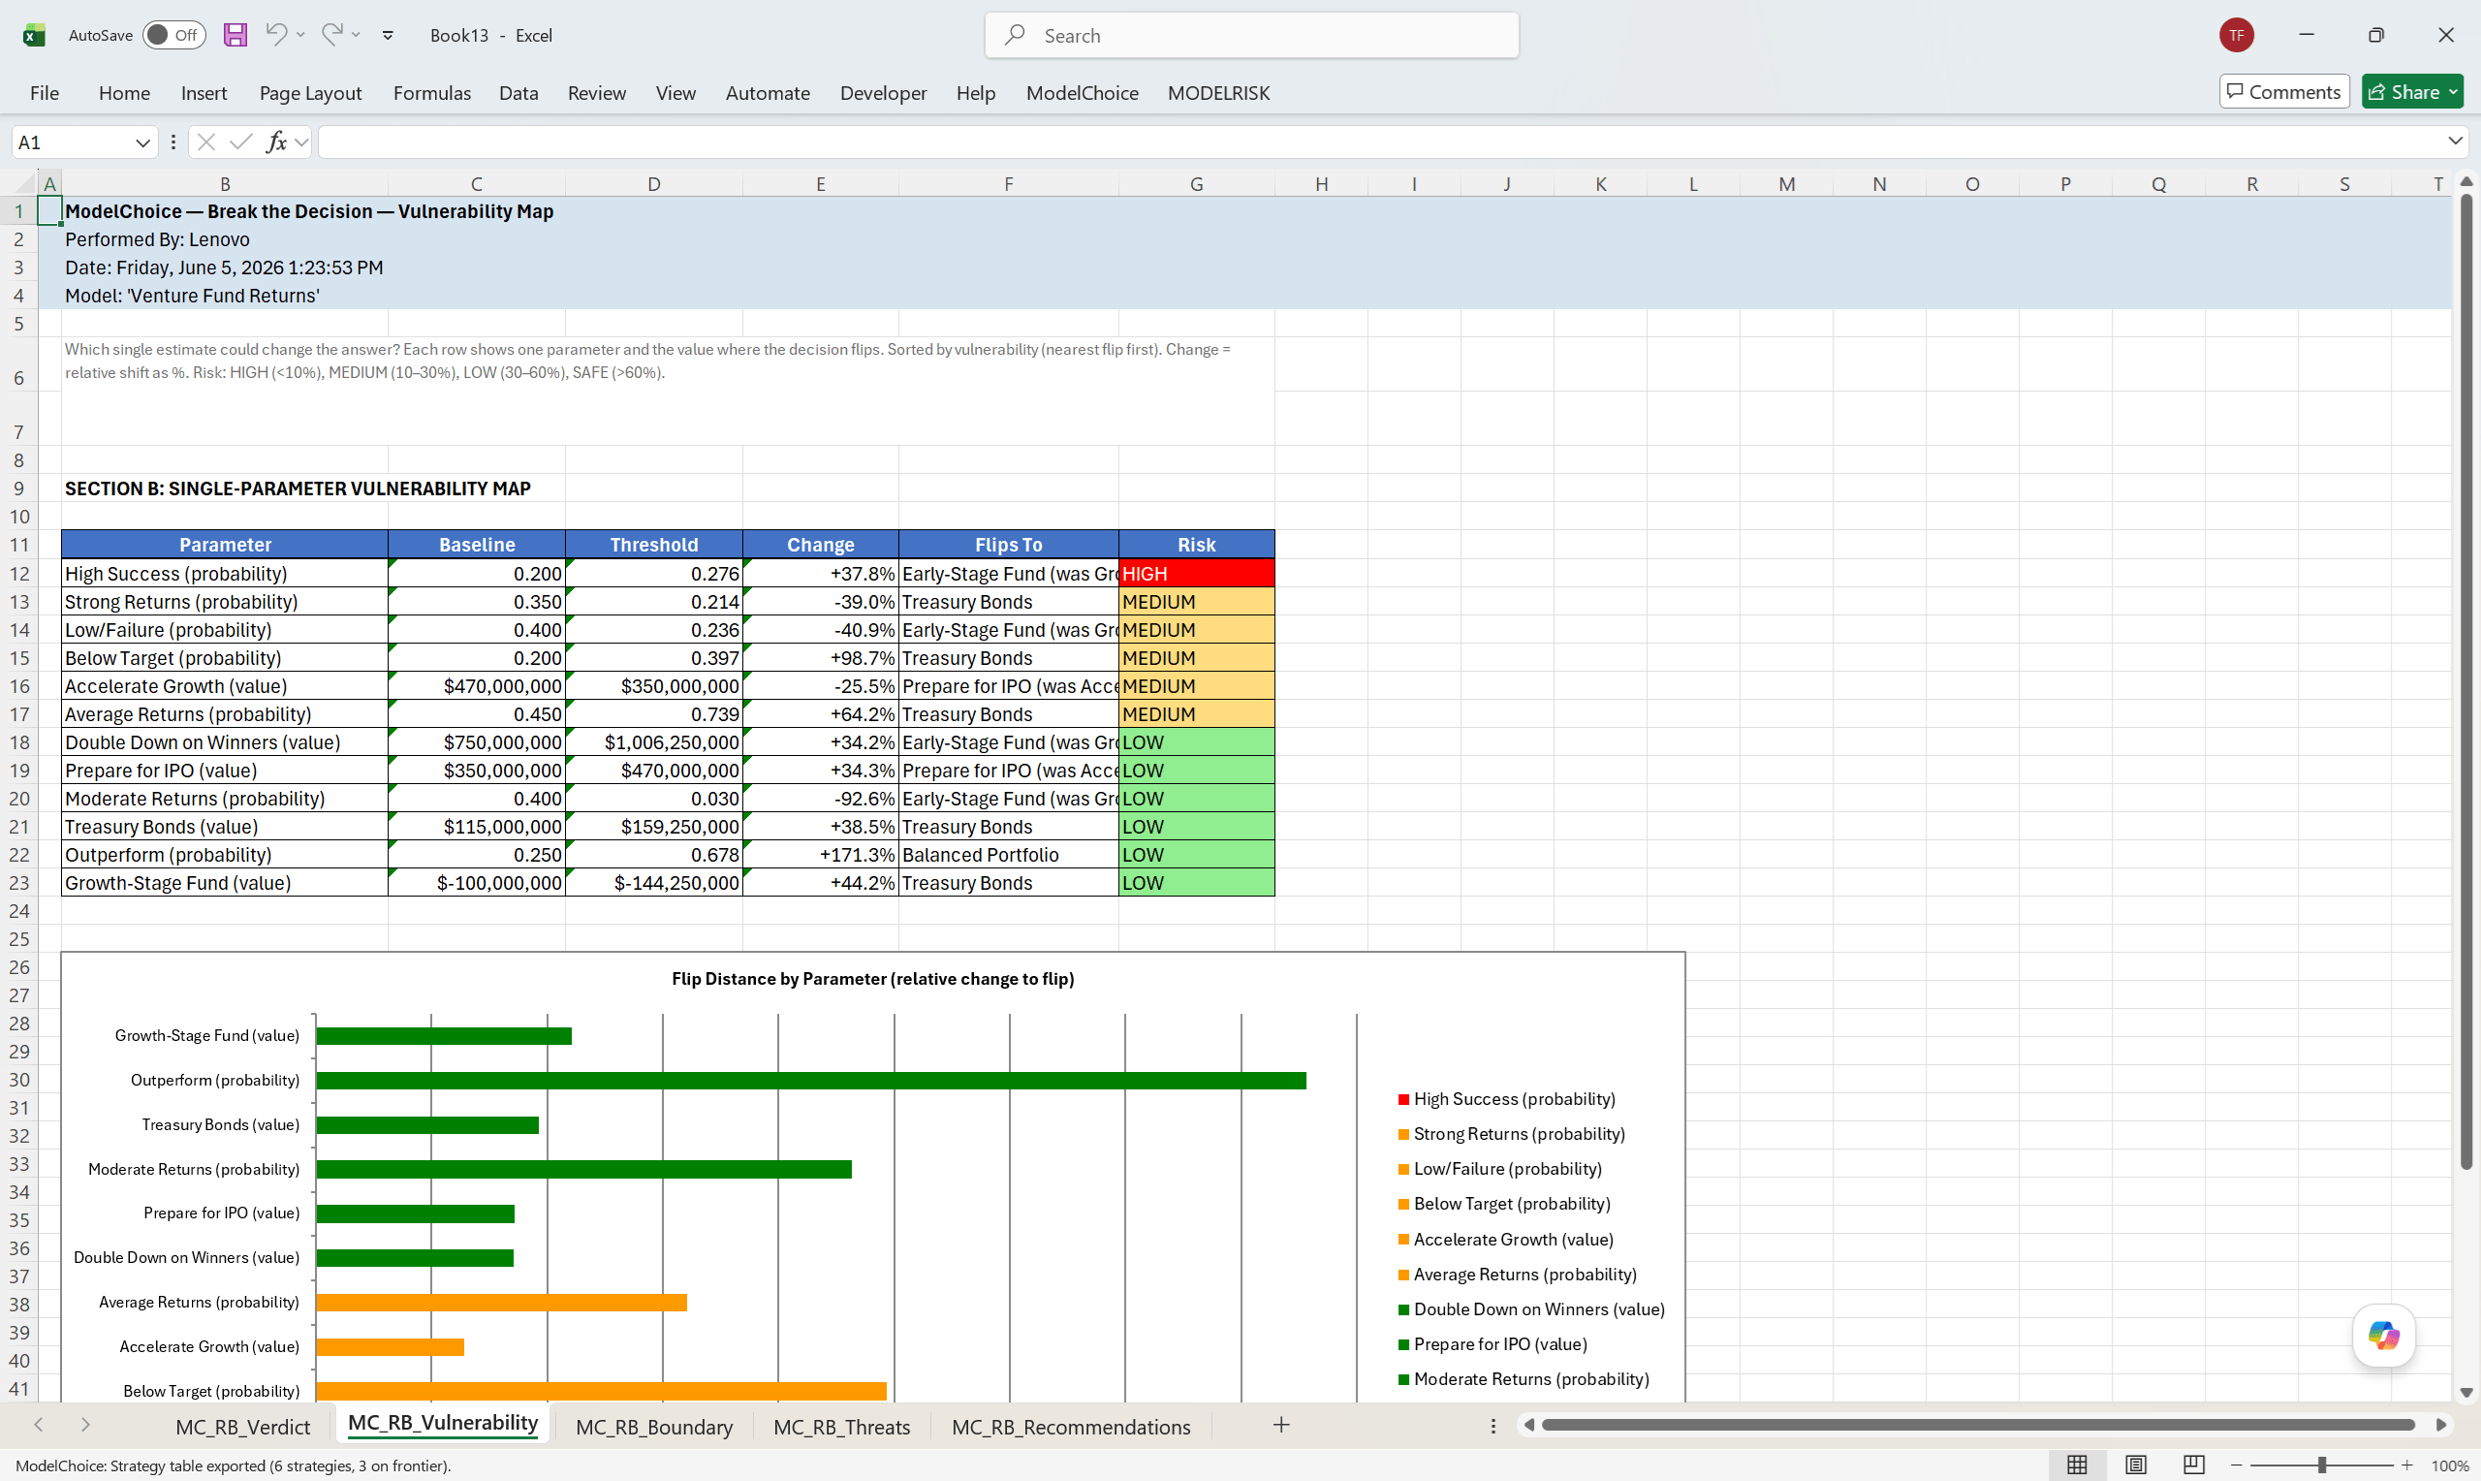The height and width of the screenshot is (1481, 2481).
Task: Click zoom out minus button
Action: (2236, 1465)
